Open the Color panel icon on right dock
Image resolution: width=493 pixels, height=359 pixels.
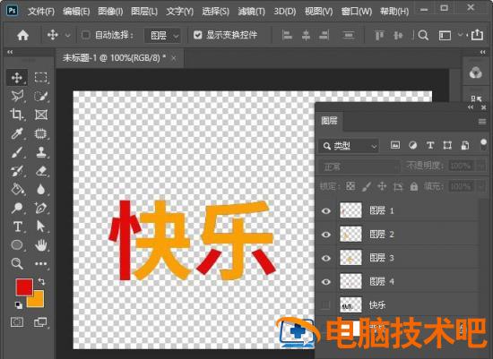tap(476, 73)
